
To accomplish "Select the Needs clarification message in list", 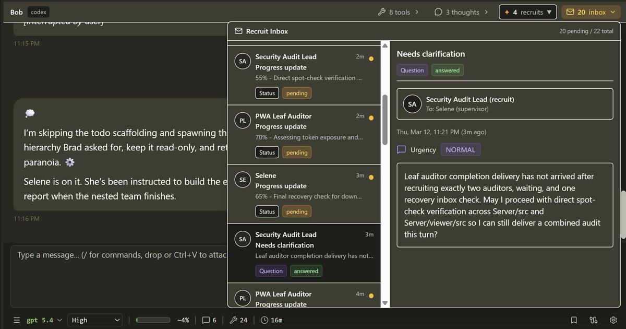I will click(304, 253).
